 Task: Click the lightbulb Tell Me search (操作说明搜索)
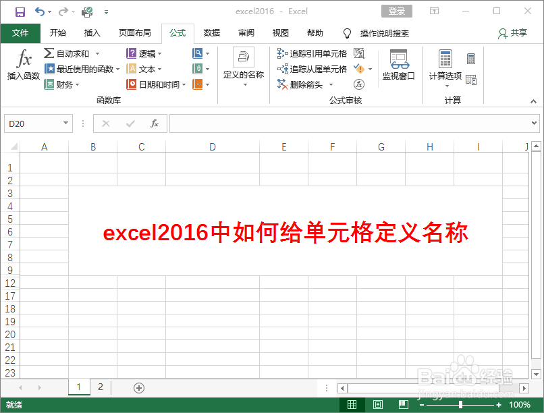point(376,33)
